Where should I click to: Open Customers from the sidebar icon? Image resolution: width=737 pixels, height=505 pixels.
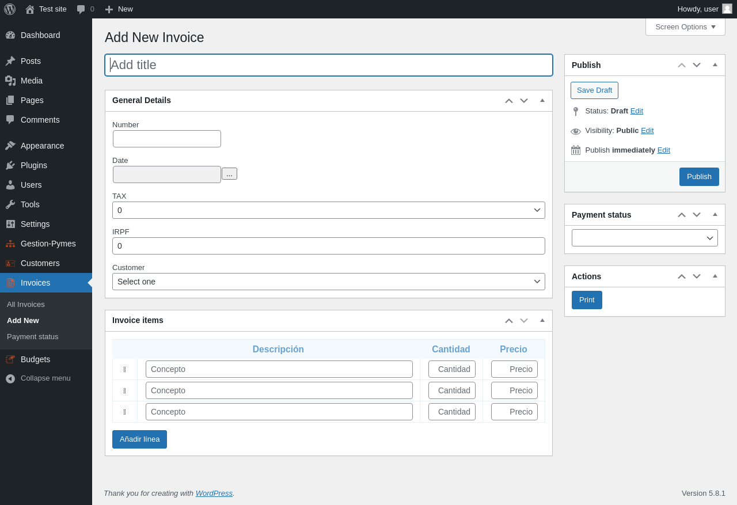[x=10, y=263]
